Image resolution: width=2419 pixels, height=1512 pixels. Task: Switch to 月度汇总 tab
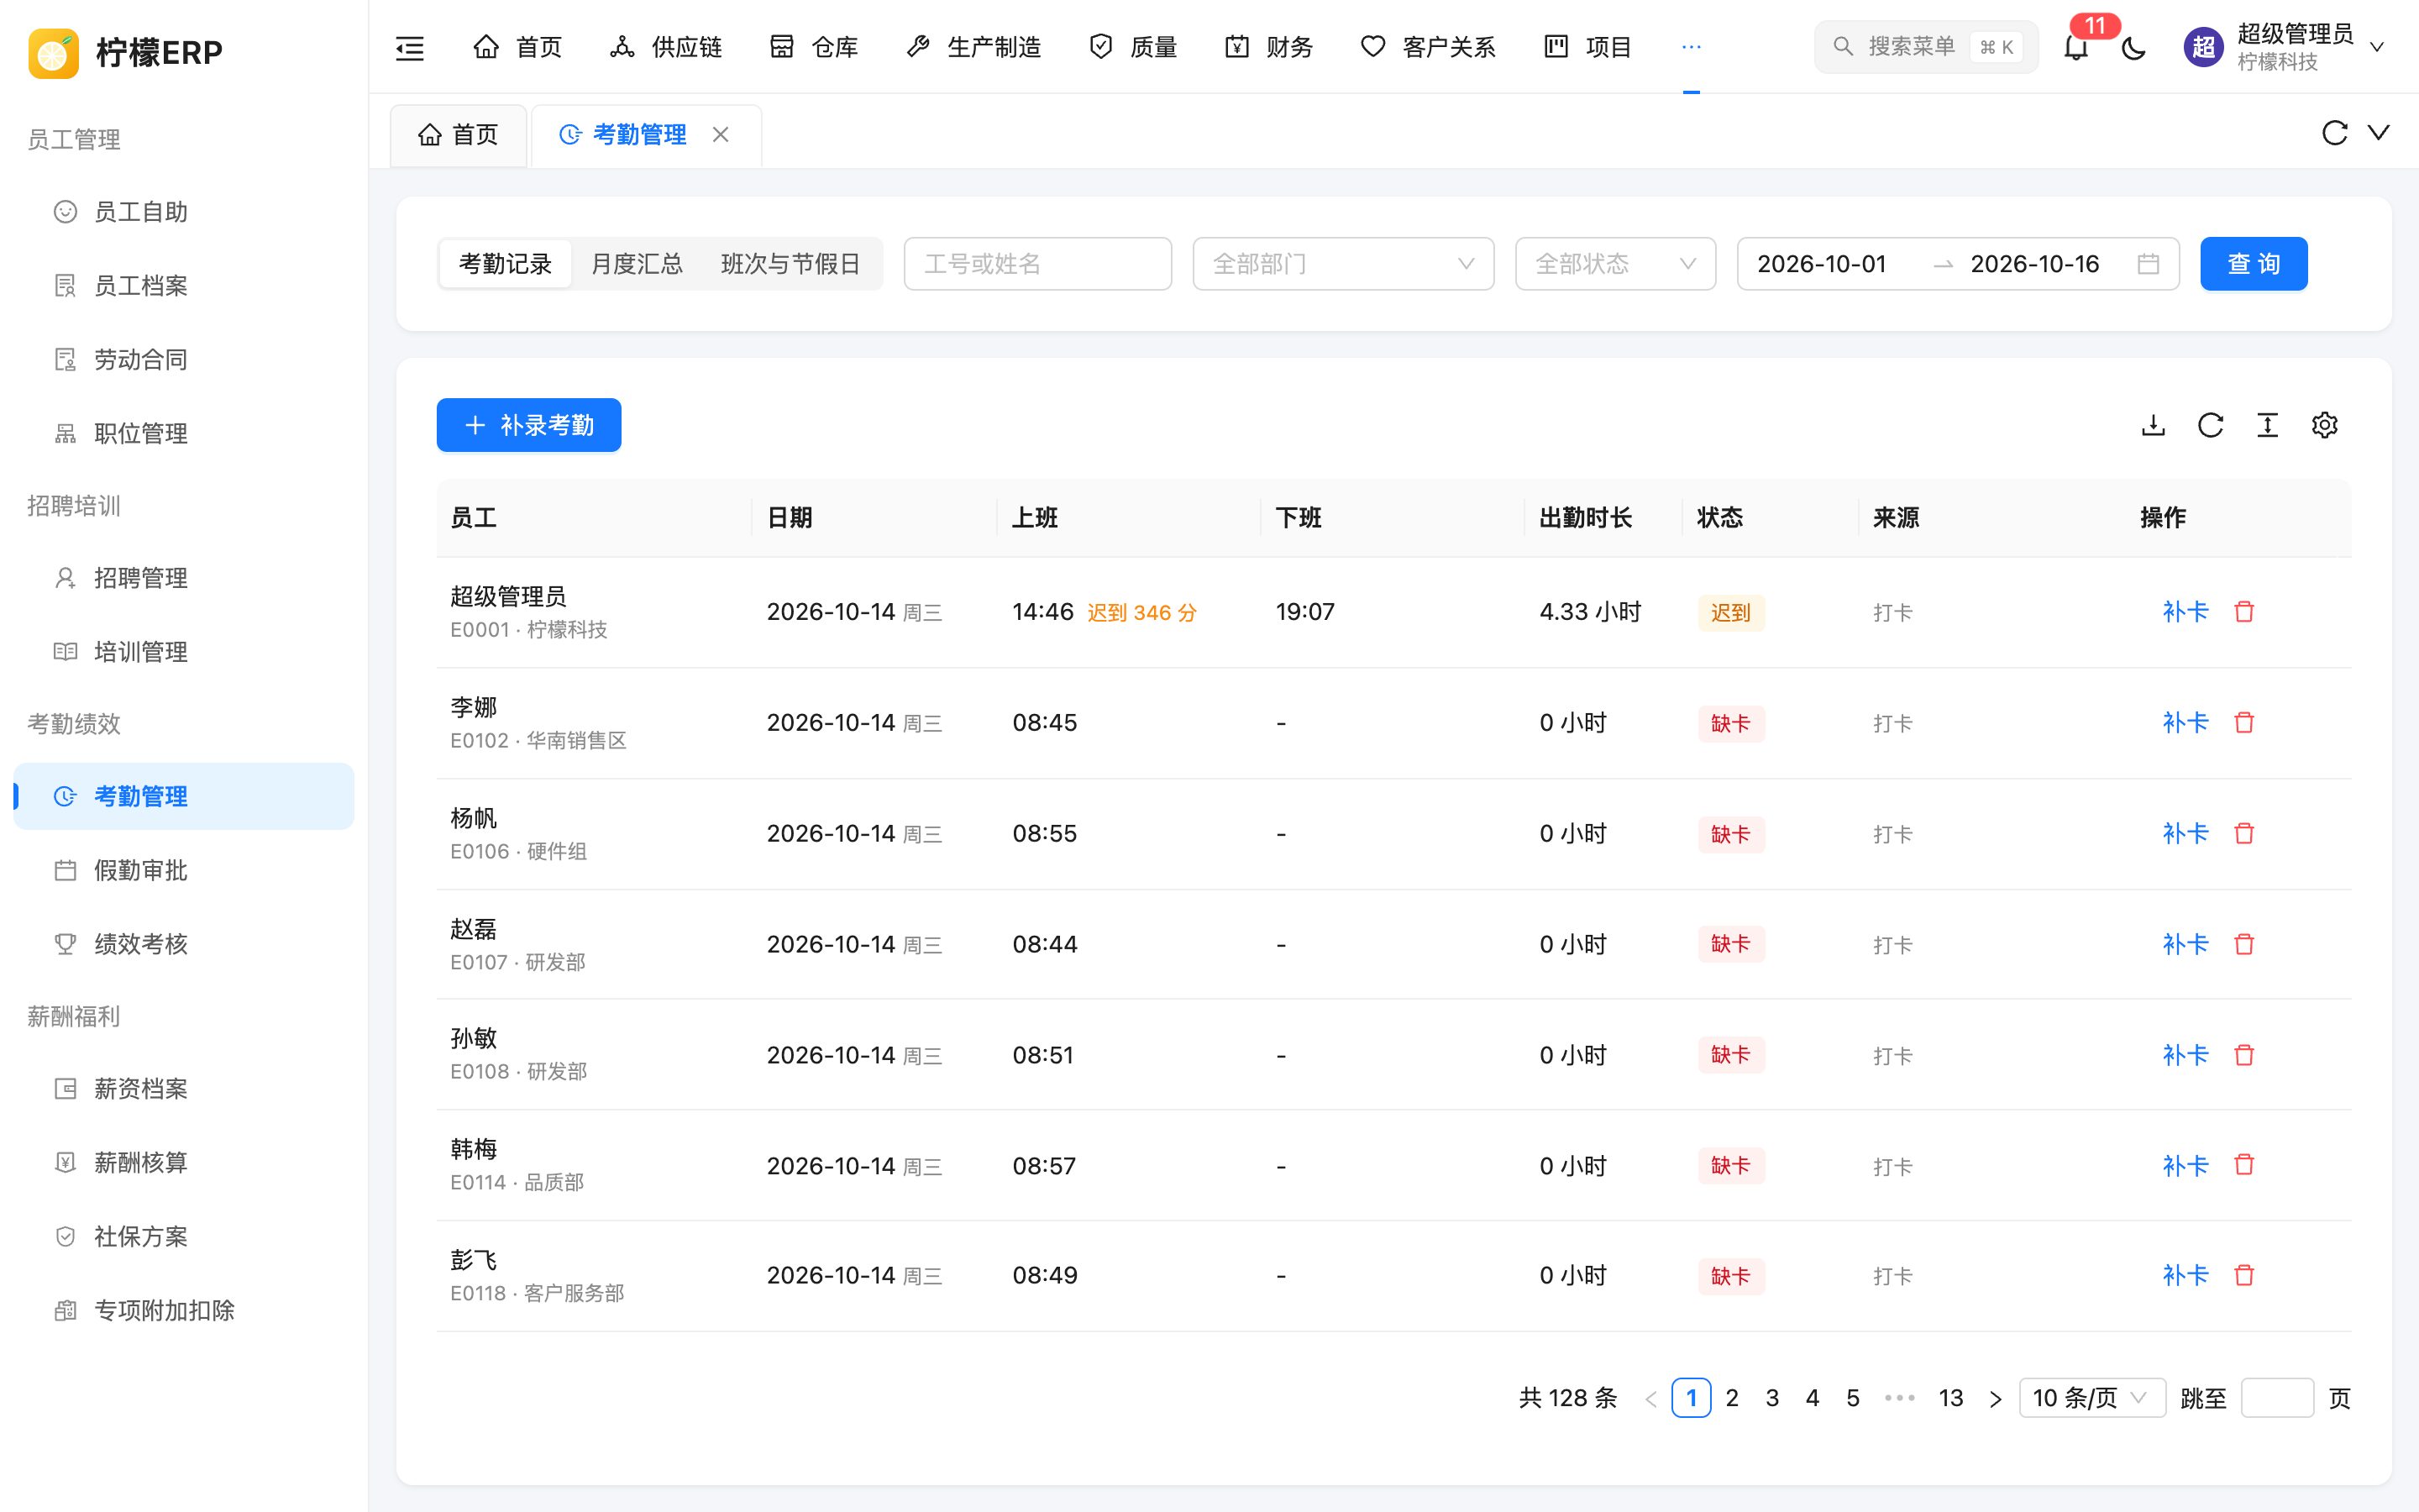pyautogui.click(x=637, y=264)
